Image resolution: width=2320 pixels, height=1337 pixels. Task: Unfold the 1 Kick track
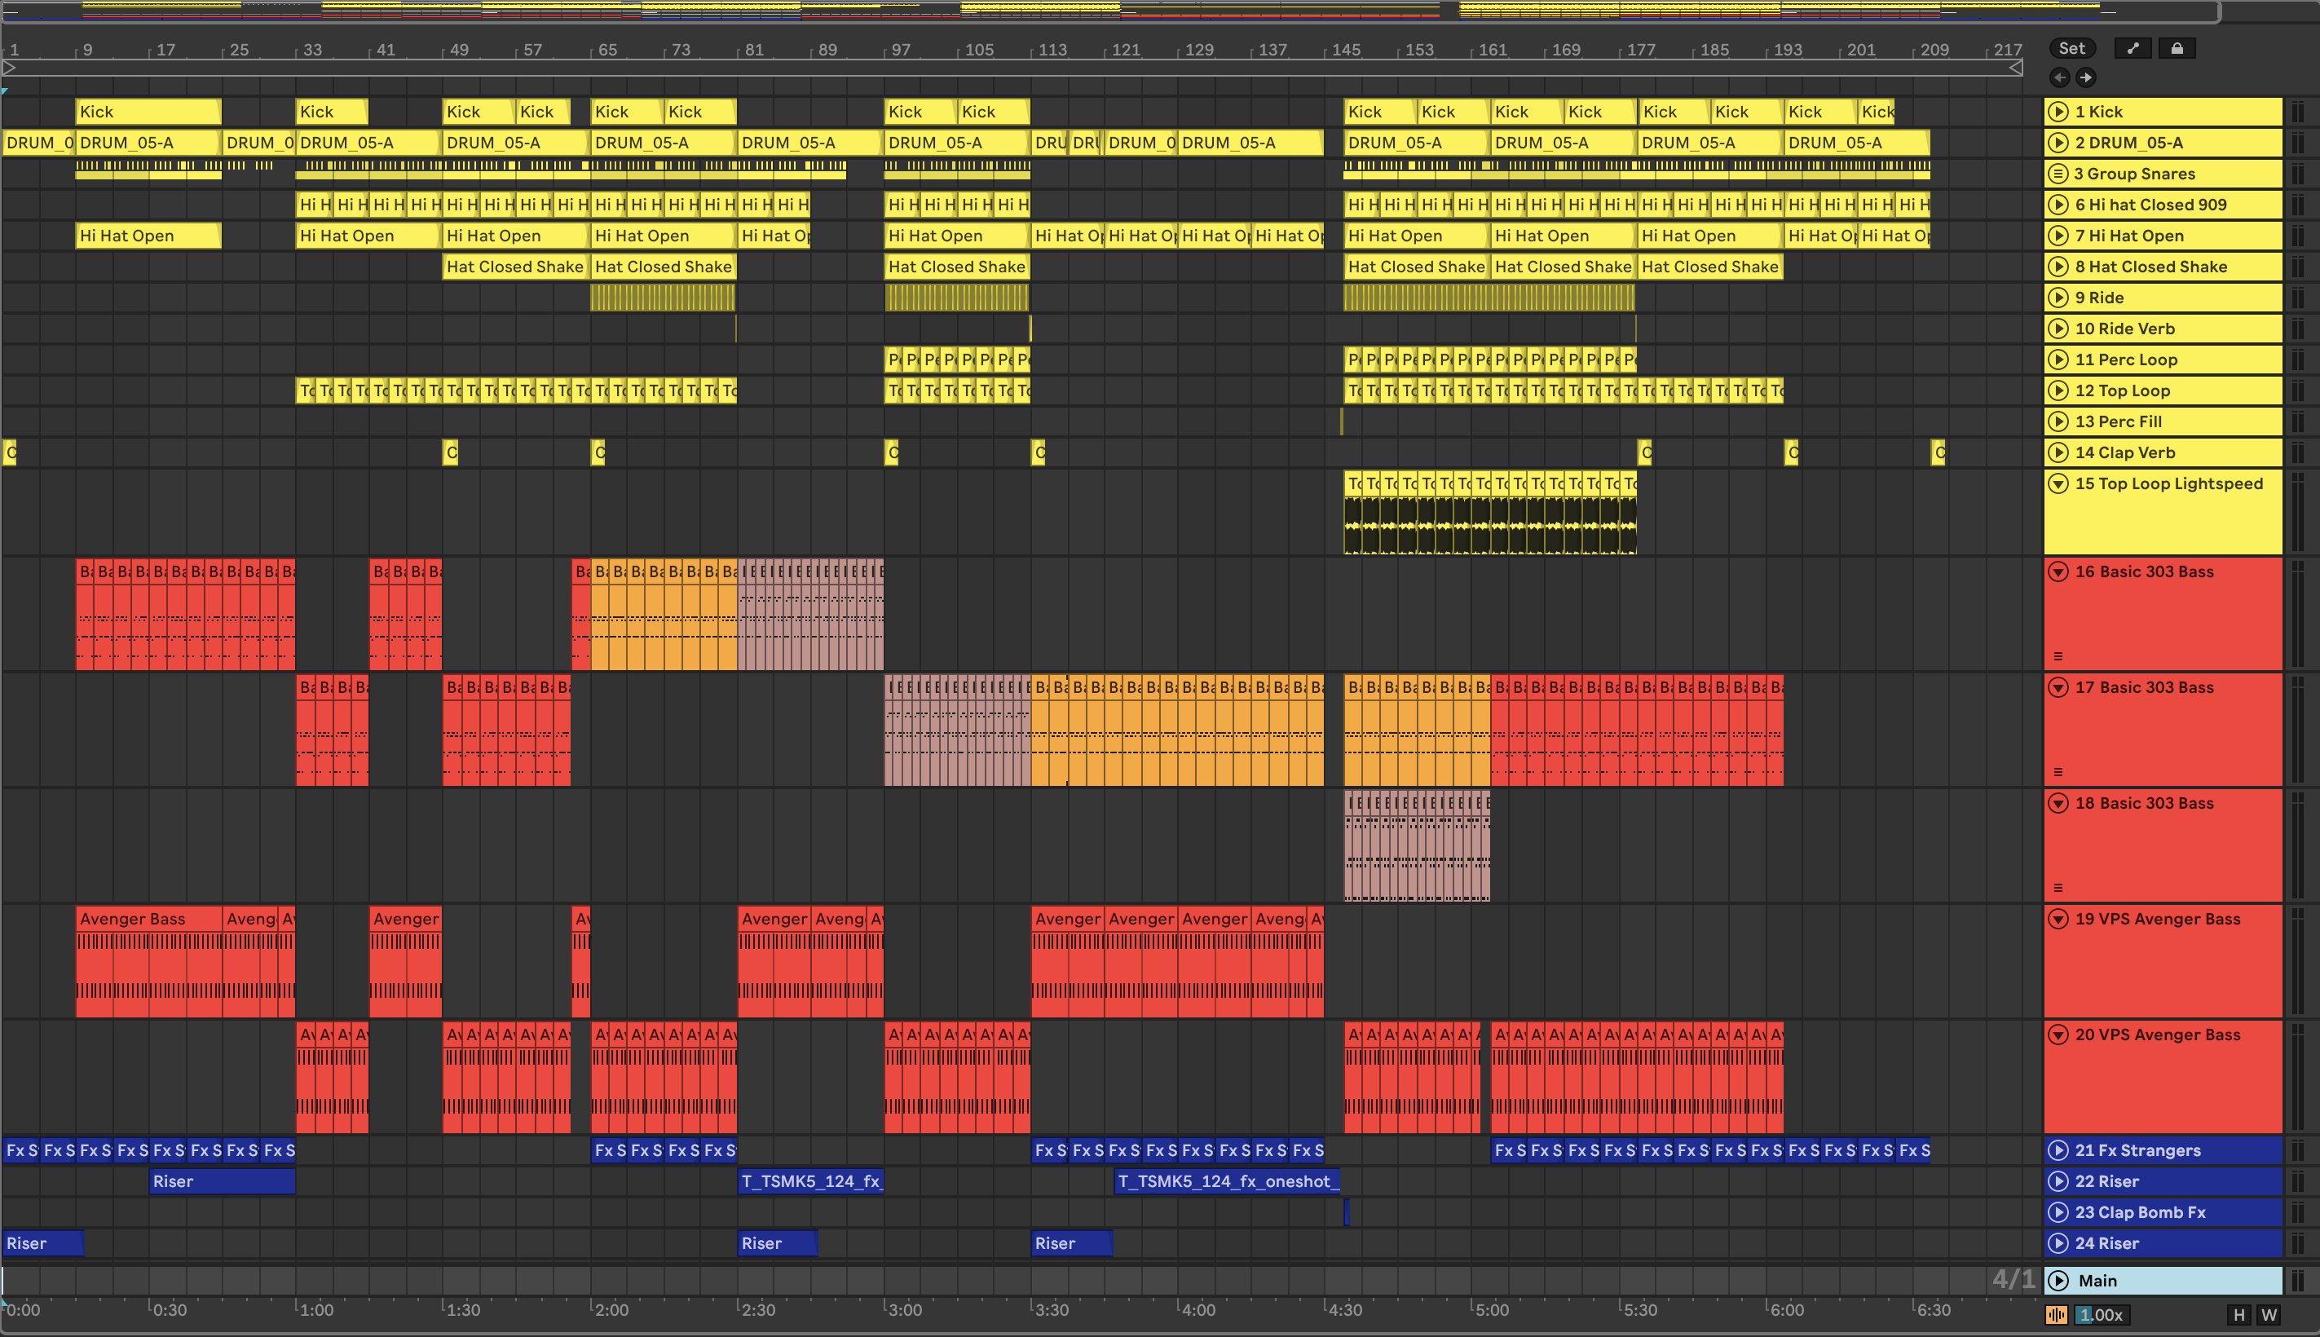(x=2058, y=112)
